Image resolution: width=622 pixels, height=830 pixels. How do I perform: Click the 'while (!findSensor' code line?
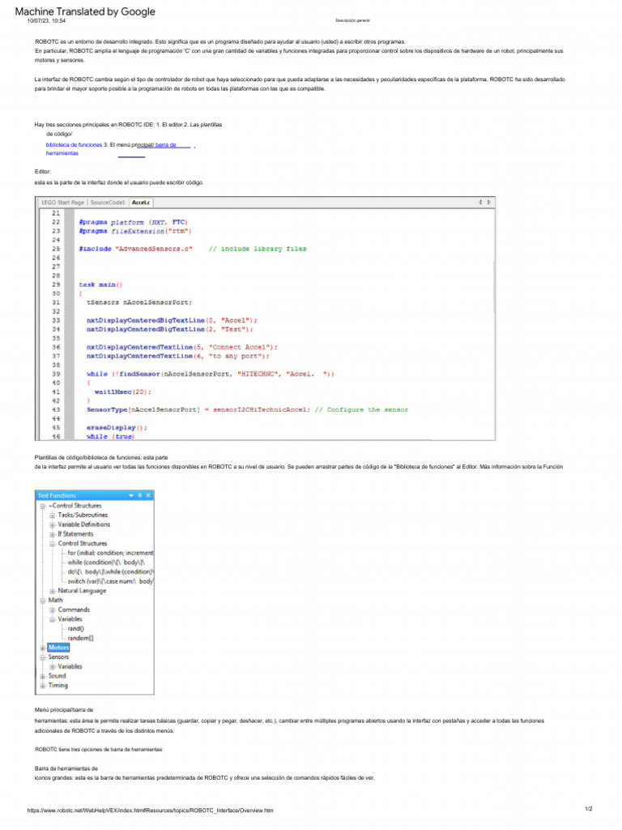click(211, 374)
